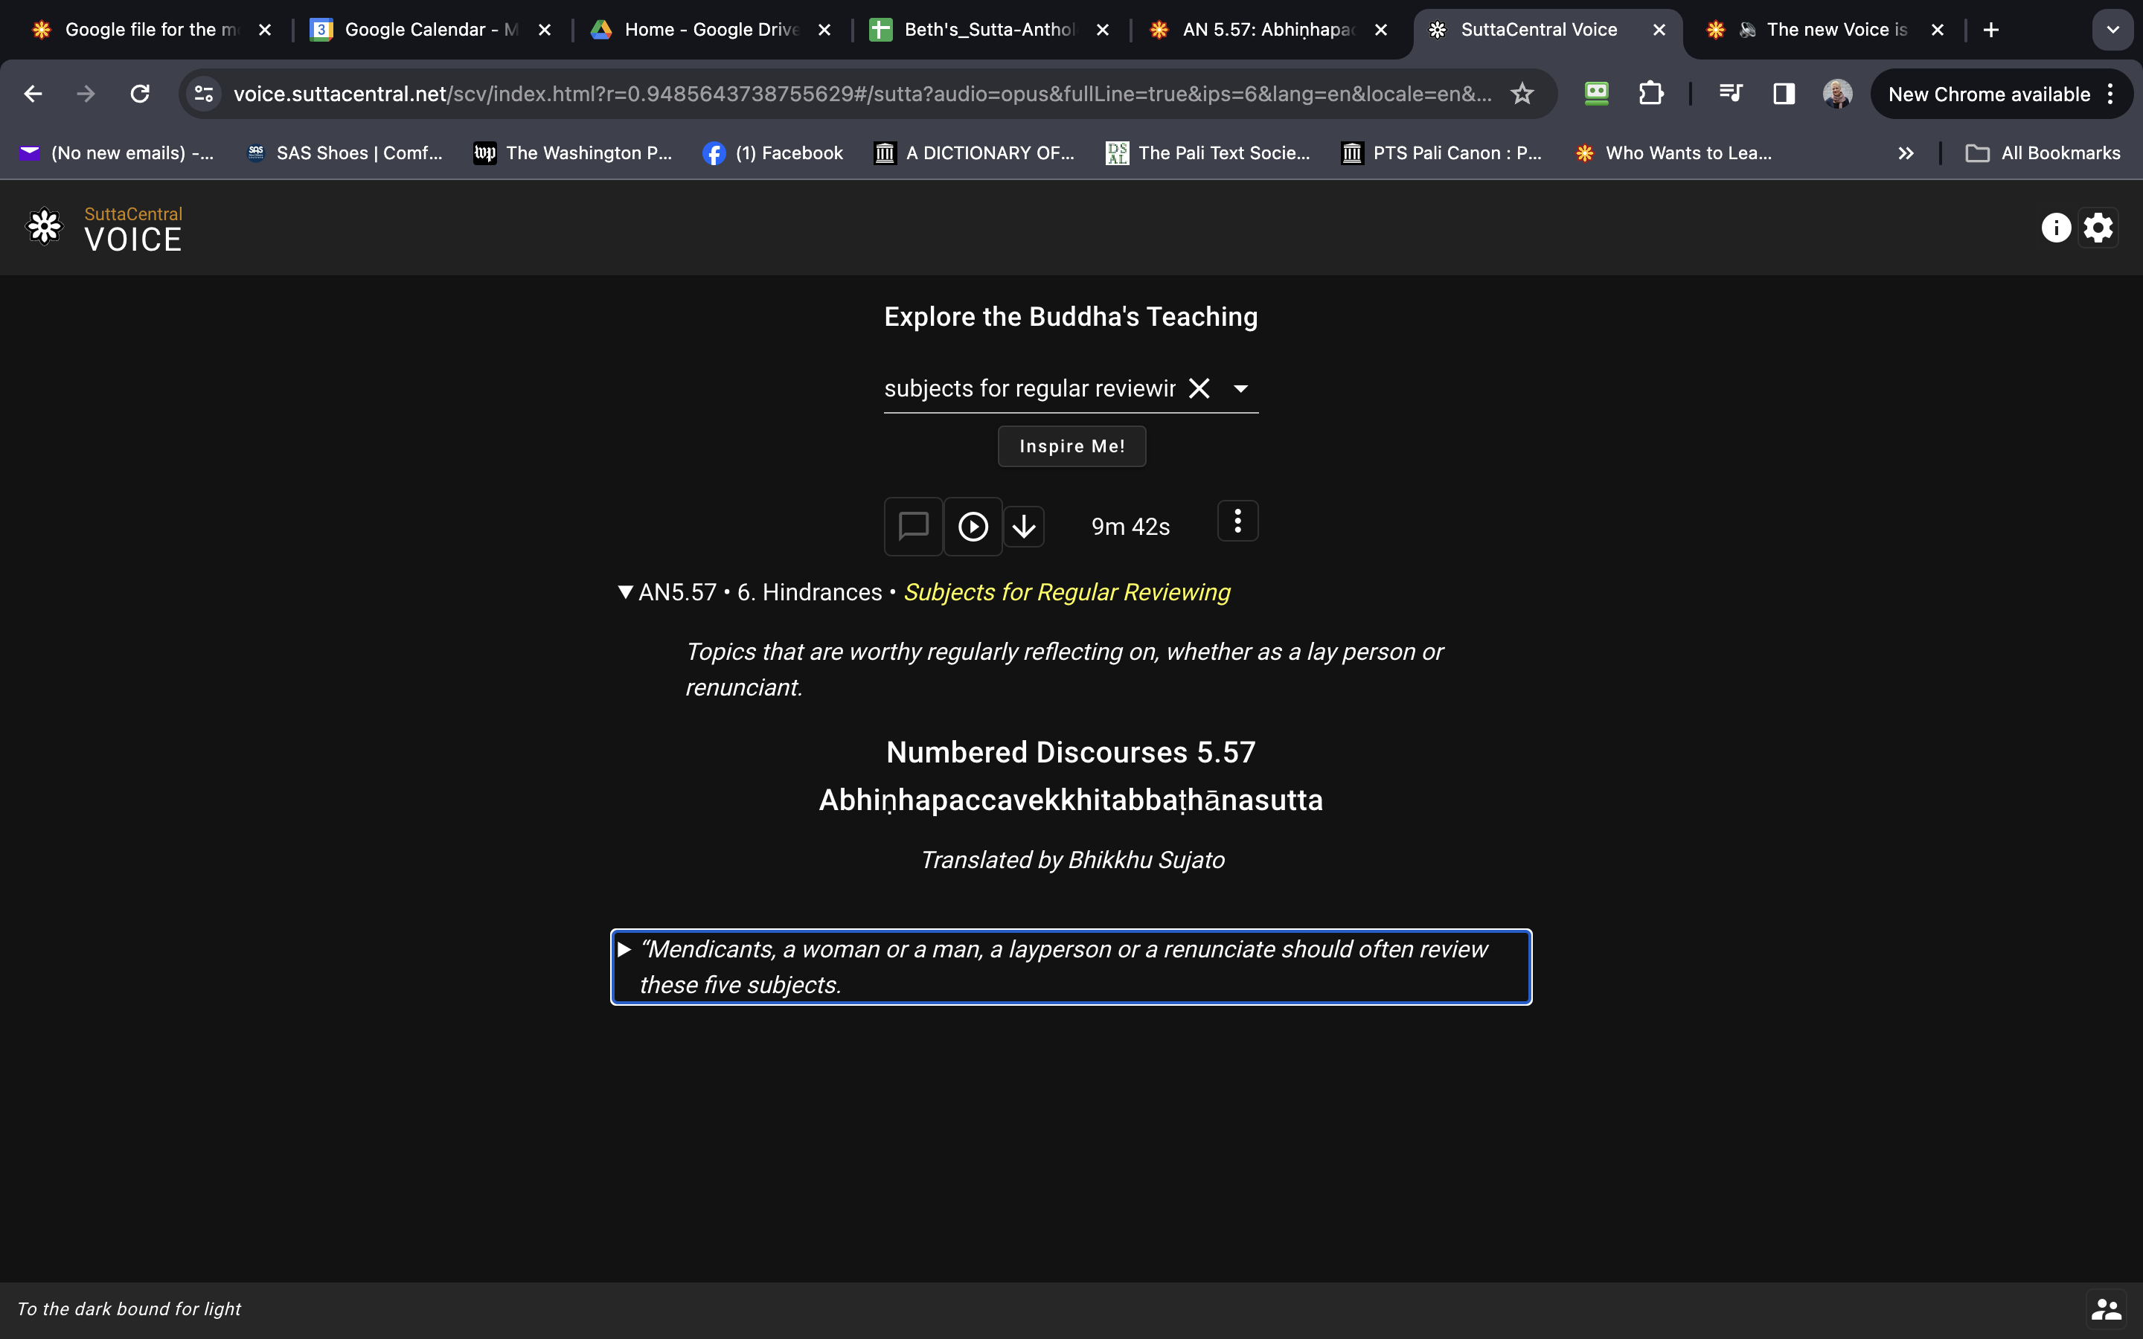Switch to the Home - Google Drive tab
This screenshot has height=1339, width=2143.
710,30
